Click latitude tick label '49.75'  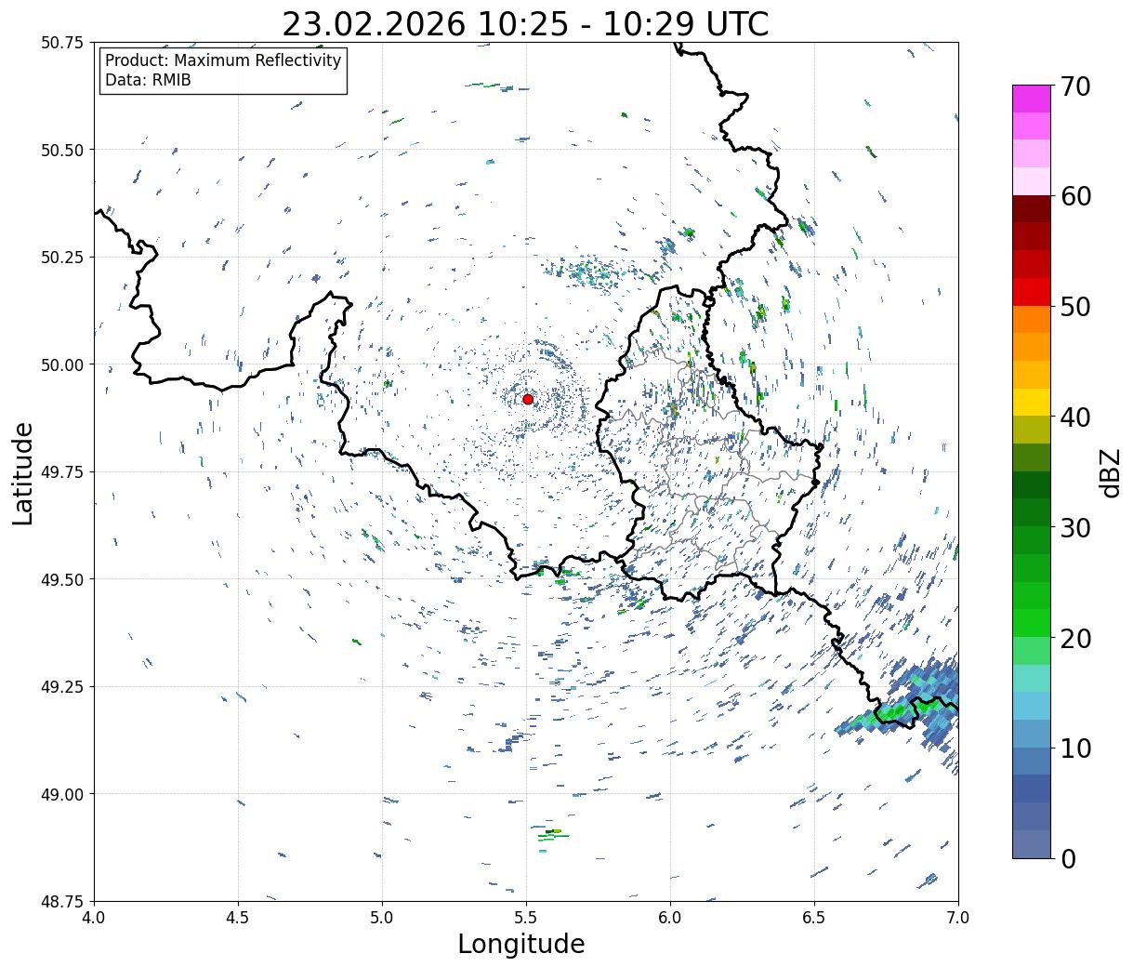[x=61, y=472]
